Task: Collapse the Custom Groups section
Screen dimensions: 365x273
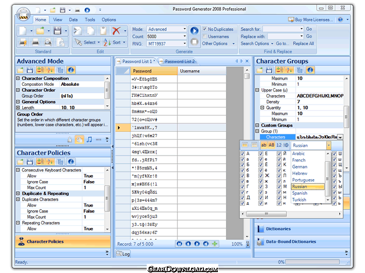Action: pos(257,125)
